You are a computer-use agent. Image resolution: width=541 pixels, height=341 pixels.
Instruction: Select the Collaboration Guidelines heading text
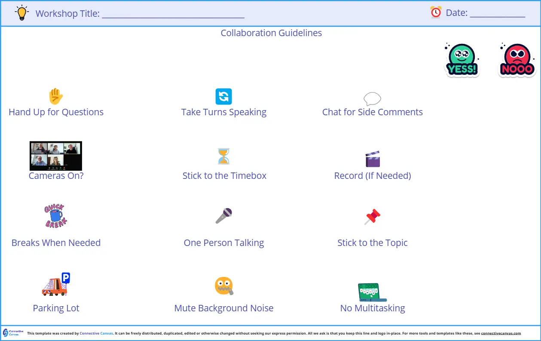pyautogui.click(x=271, y=33)
